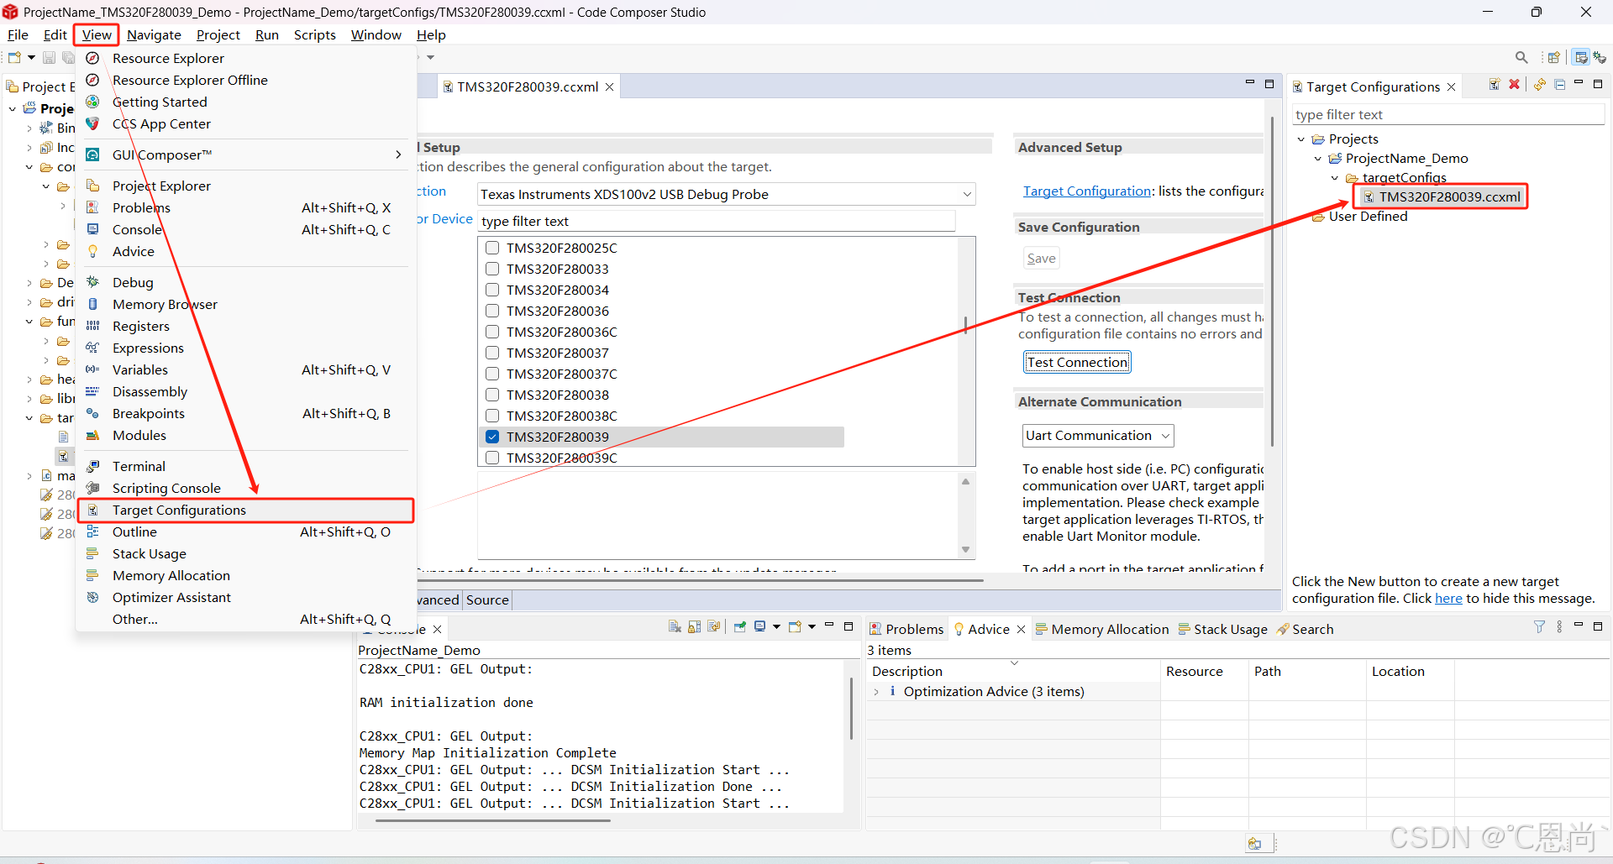Select Optimizer Assistant in the View menu

pyautogui.click(x=245, y=597)
